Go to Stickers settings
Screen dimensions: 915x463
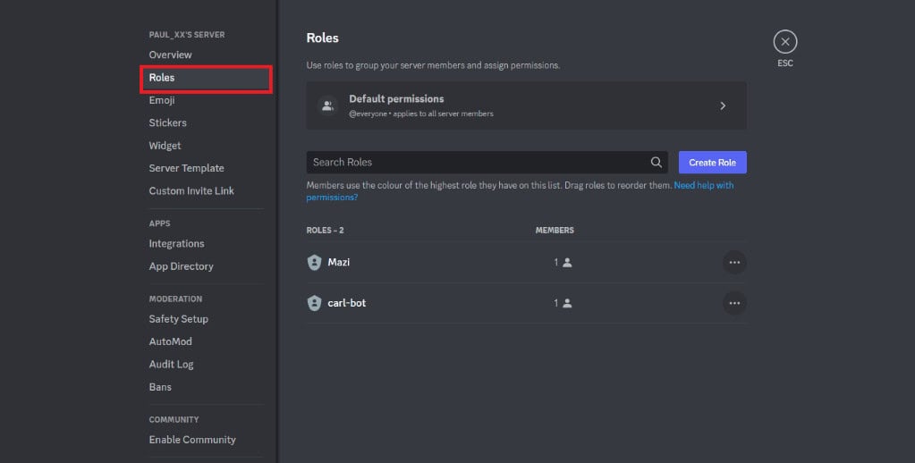click(x=167, y=123)
